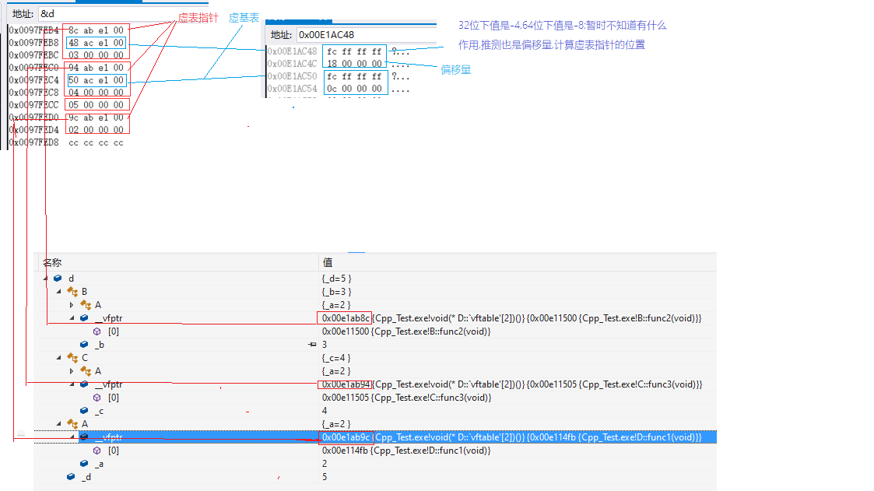Select the highlighted __vfptr row under A

pos(375,437)
